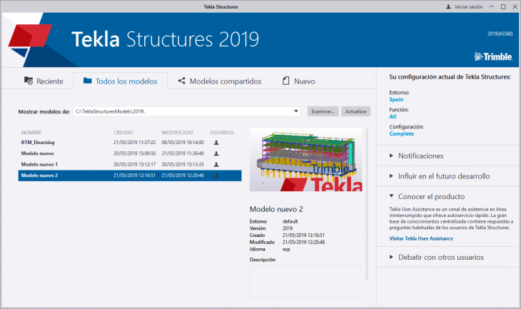Open Modelos compartidos tab
The image size is (521, 309).
coord(220,81)
